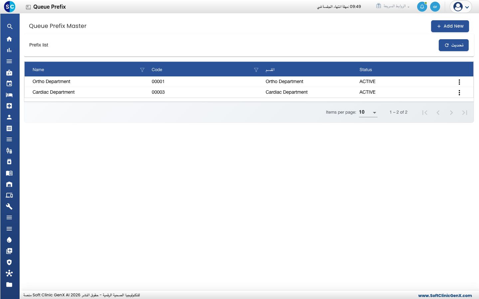Go to the home icon in sidebar
The height and width of the screenshot is (299, 479).
point(9,39)
